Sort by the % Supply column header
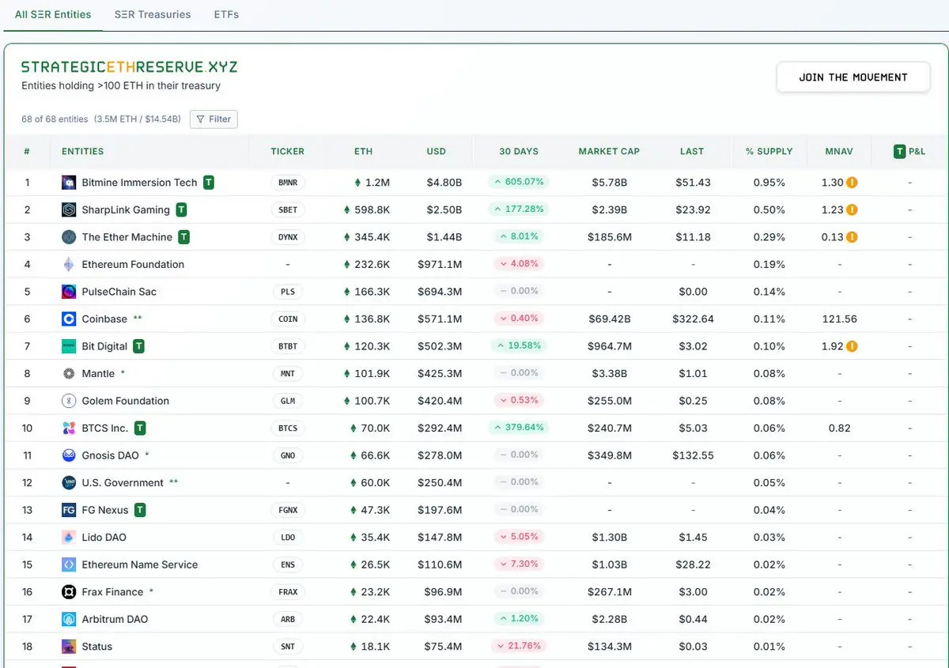The width and height of the screenshot is (949, 668). pos(769,152)
